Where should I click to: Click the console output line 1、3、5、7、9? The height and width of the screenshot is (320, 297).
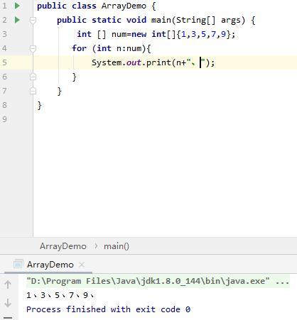tap(60, 295)
